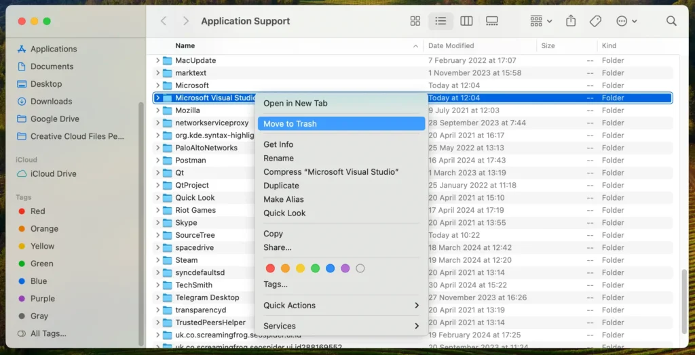
Task: Expand the MacUpdate folder disclosure arrow
Action: tap(157, 60)
